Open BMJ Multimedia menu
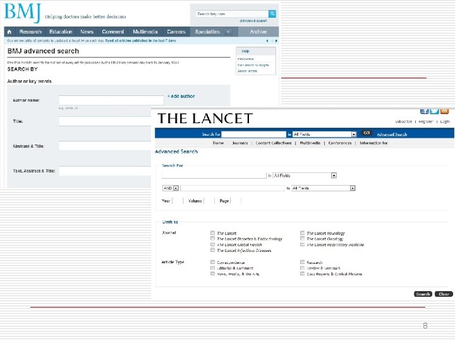 [x=145, y=32]
